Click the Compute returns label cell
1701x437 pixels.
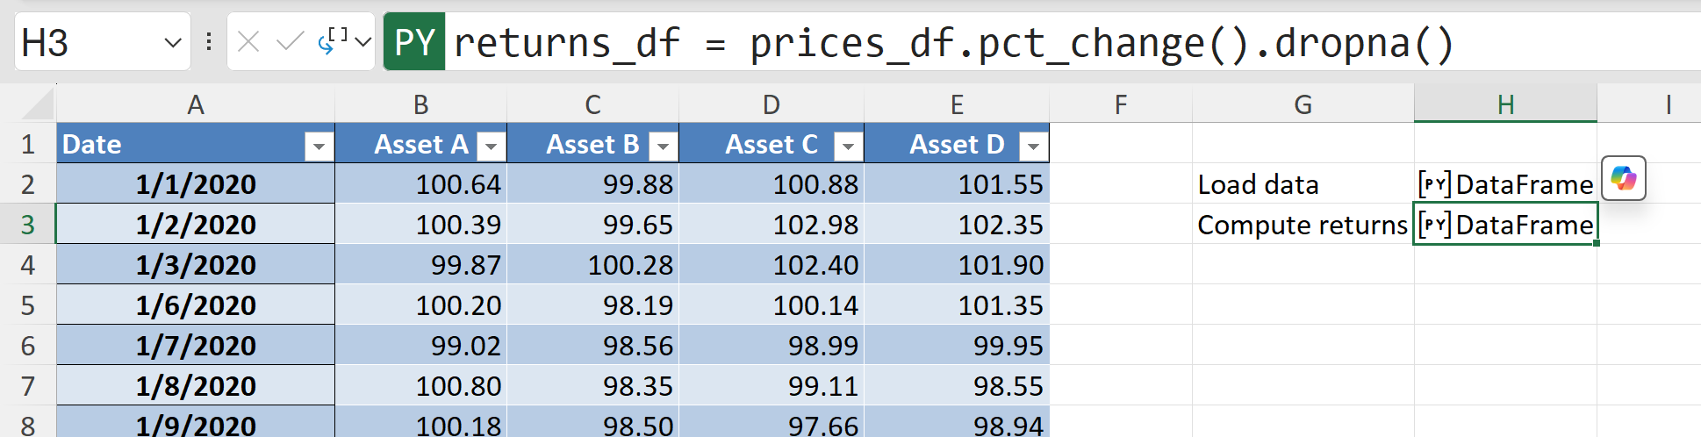point(1302,225)
